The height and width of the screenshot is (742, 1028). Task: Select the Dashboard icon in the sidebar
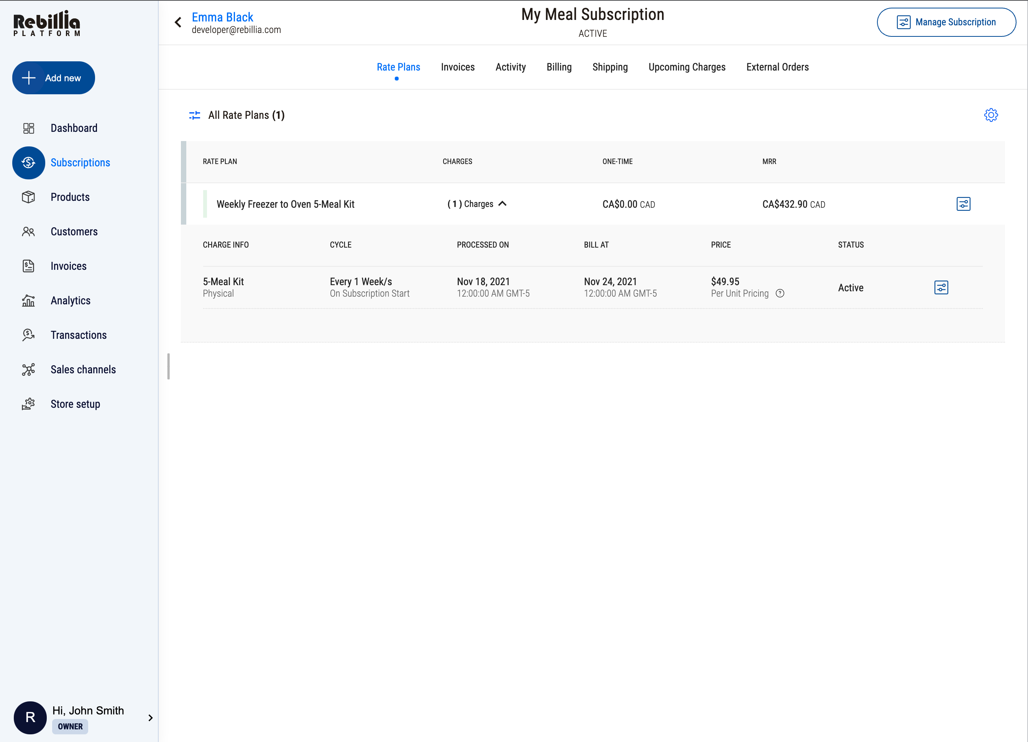pos(28,128)
